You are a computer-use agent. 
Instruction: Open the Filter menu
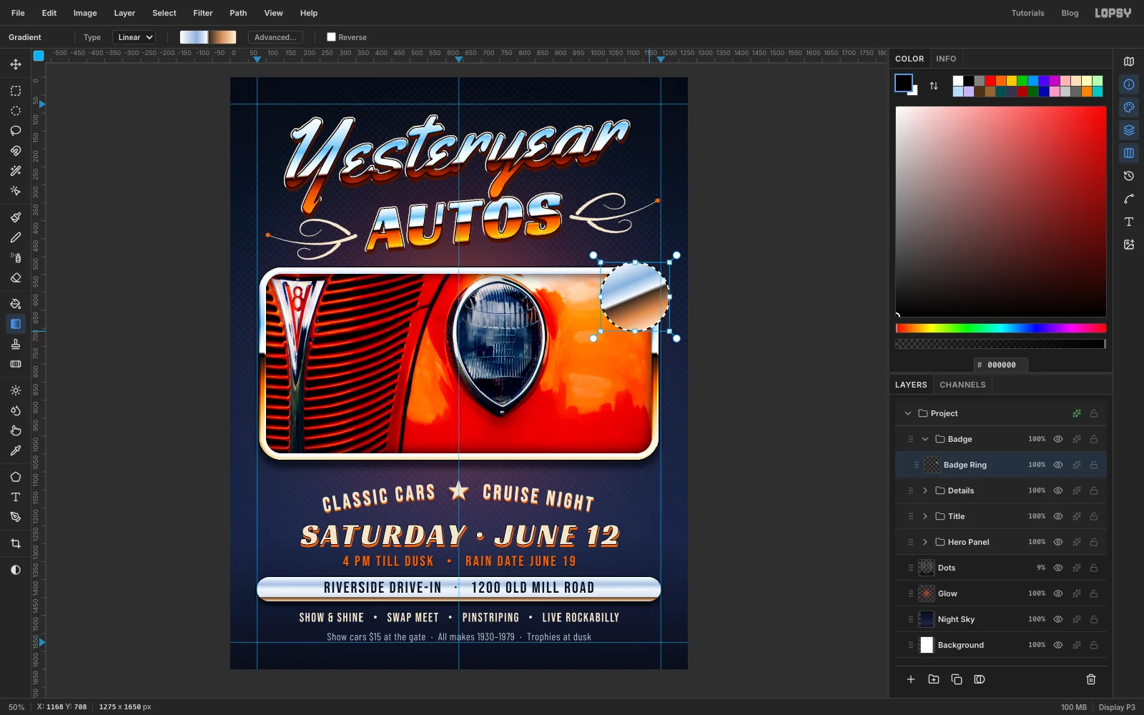click(x=203, y=13)
